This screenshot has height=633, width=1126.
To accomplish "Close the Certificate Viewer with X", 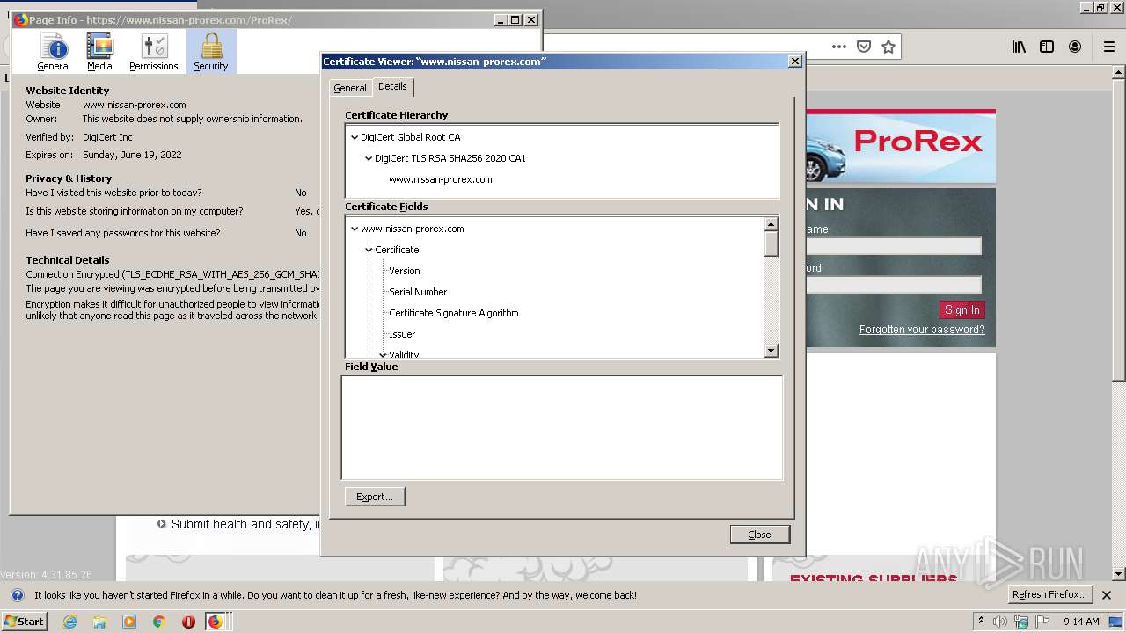I will [x=795, y=62].
